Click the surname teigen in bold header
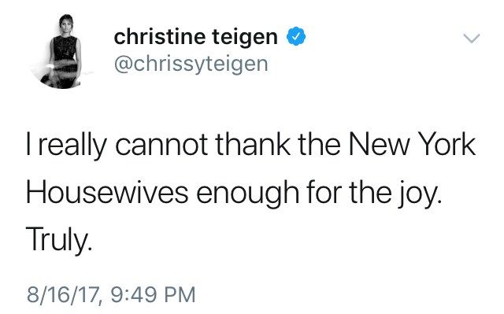The image size is (504, 314). tap(245, 38)
